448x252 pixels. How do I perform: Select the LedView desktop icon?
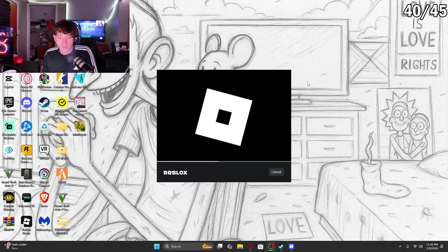9,153
